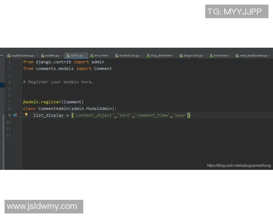Select the admin.py editor tab
Image resolution: width=273 pixels, height=218 pixels.
coord(76,55)
